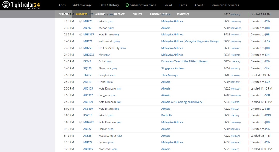This screenshot has height=152, width=279.
Task: Open flight EK448 link
Action: point(87,61)
